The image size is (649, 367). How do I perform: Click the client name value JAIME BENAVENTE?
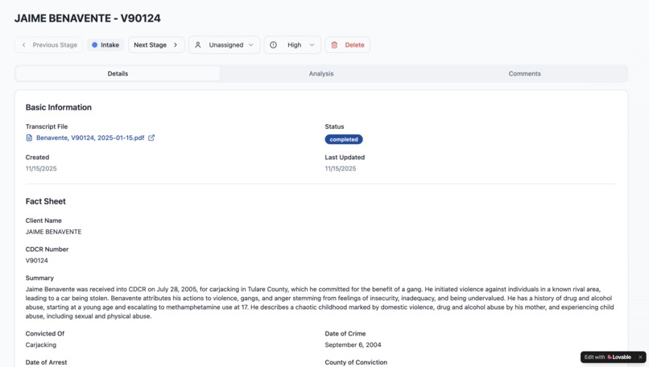tap(53, 232)
